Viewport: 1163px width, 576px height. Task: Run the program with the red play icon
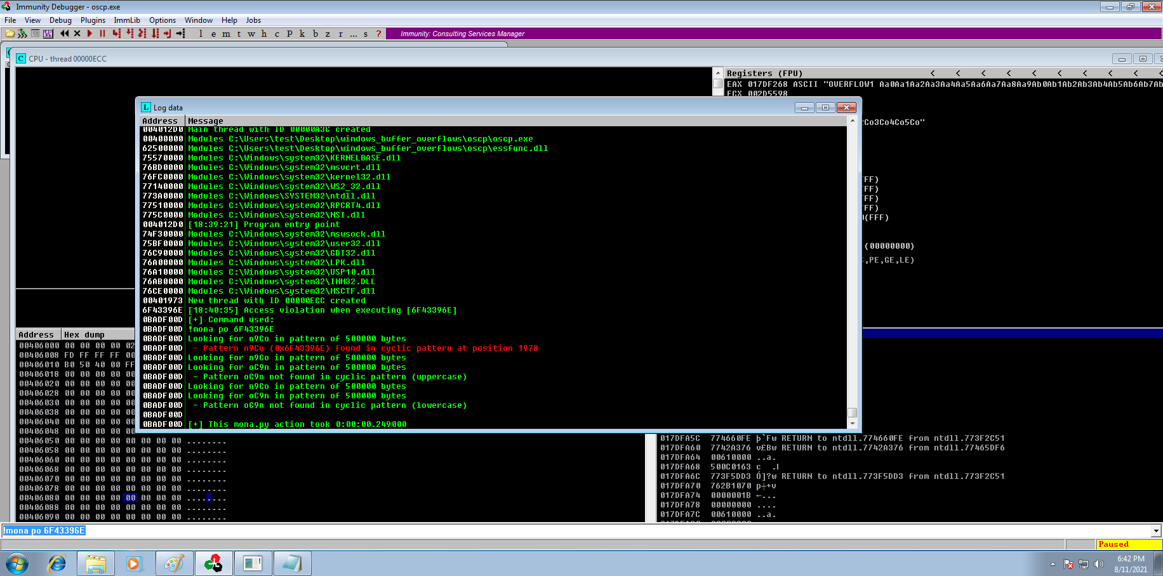(x=90, y=34)
